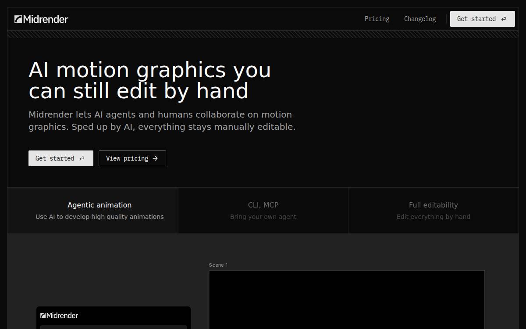This screenshot has height=329, width=526.
Task: Select the Full editability tab
Action: (x=433, y=211)
